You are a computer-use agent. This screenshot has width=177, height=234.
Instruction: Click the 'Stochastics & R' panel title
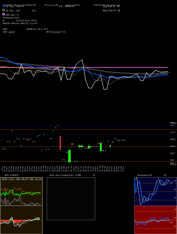(x=145, y=175)
